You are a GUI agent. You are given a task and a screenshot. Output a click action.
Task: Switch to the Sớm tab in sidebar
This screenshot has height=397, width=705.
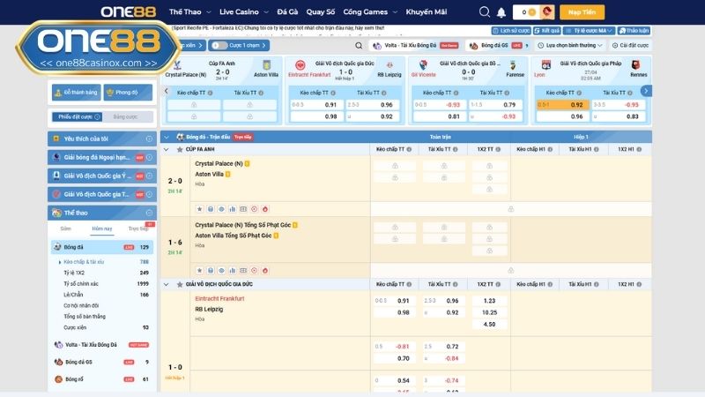tap(65, 228)
